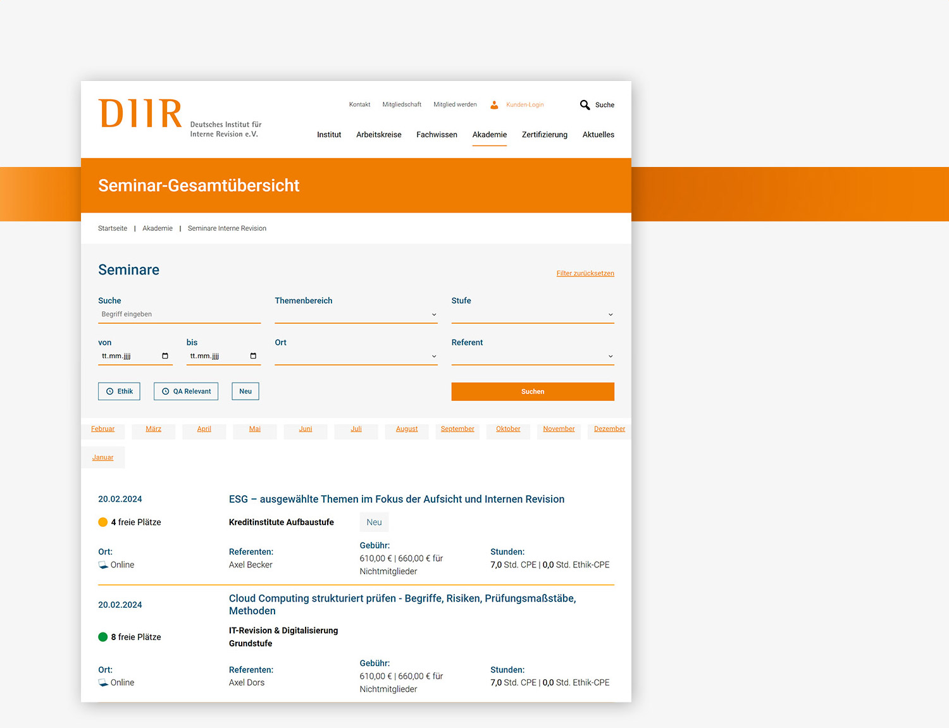The image size is (949, 728).
Task: Select the September month tab
Action: click(457, 429)
